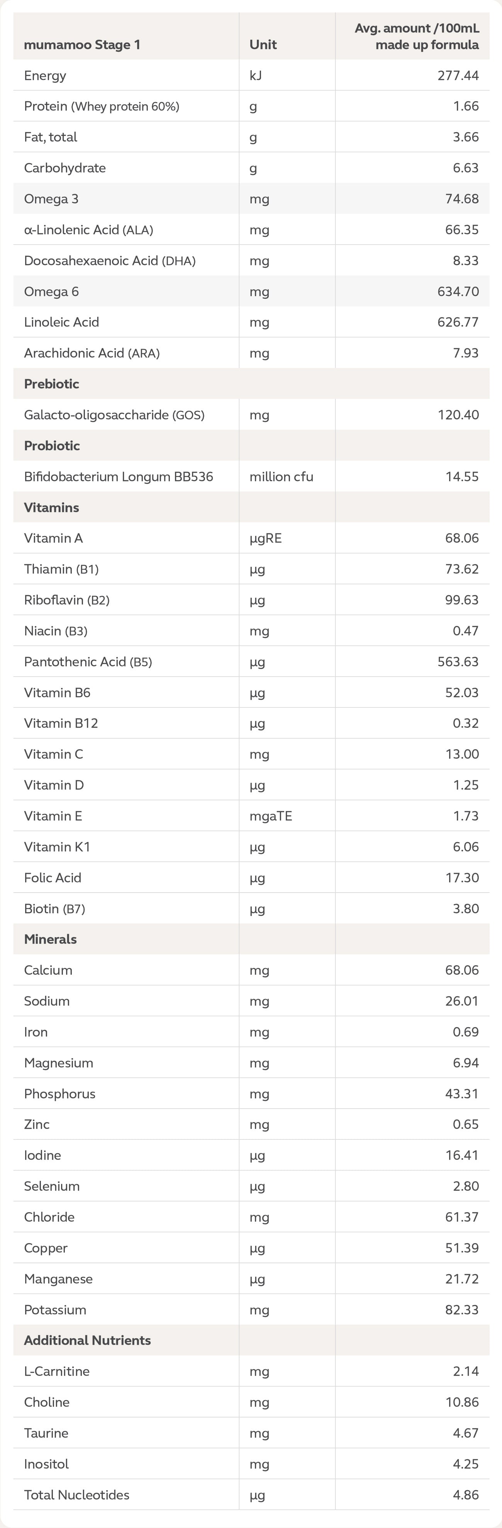Click the Prebiotic section heading
This screenshot has width=502, height=1528.
pos(52,385)
